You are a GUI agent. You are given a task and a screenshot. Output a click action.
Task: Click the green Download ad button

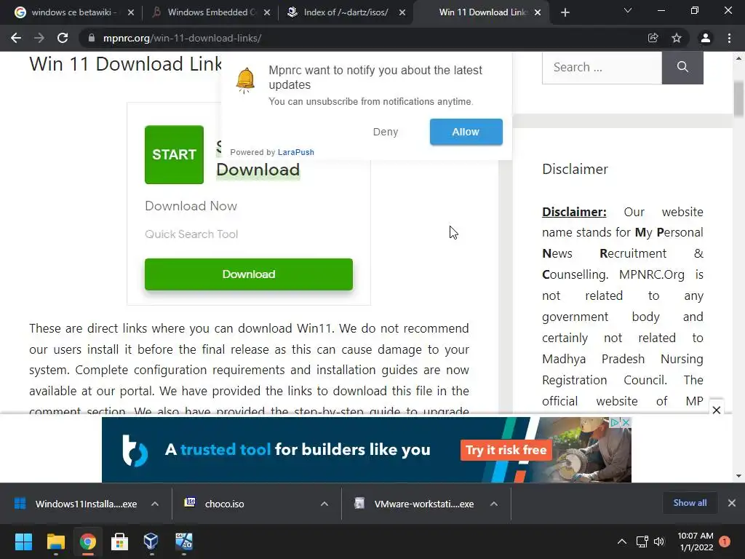(x=249, y=274)
